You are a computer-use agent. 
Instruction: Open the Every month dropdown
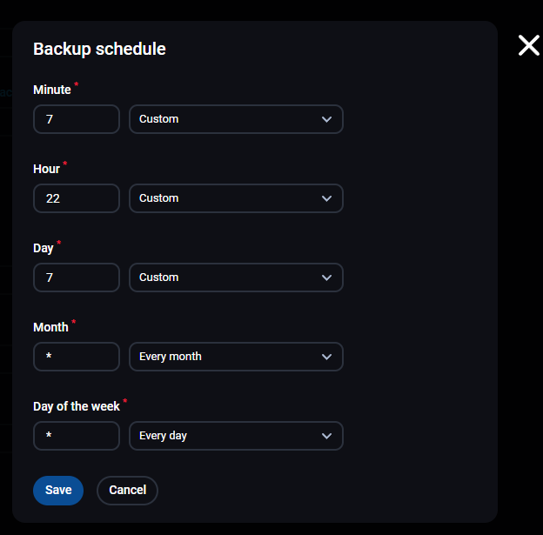coord(226,357)
